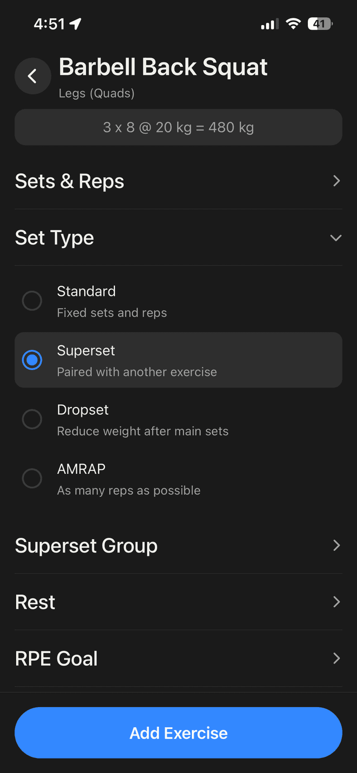
Task: Tap the right chevron on Sets & Reps
Action: [x=336, y=181]
